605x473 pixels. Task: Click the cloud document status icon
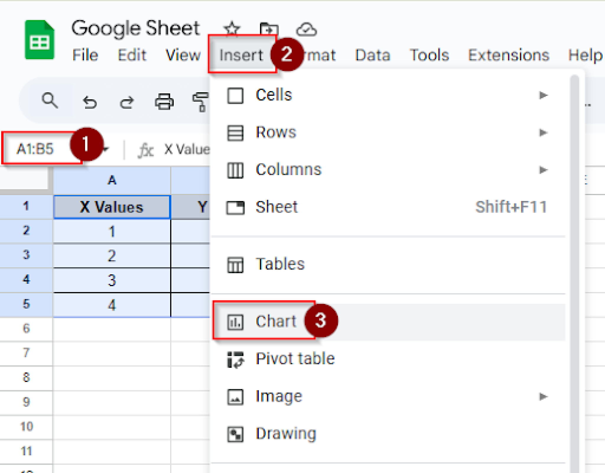click(306, 30)
